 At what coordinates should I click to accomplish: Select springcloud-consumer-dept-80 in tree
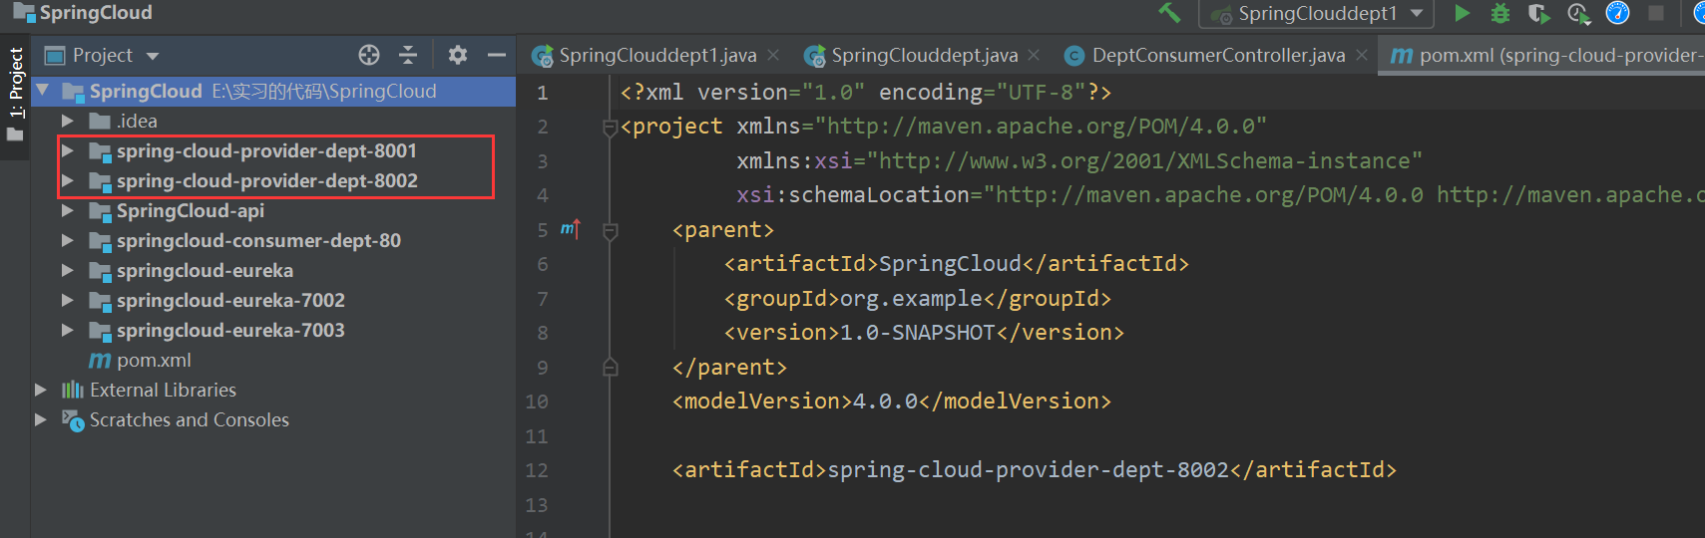[258, 240]
